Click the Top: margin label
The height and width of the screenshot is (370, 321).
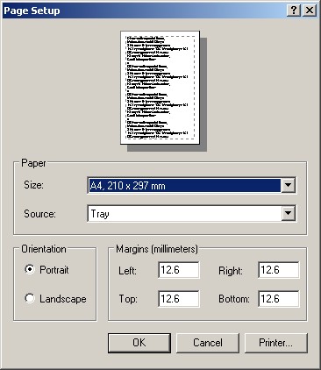pos(128,299)
